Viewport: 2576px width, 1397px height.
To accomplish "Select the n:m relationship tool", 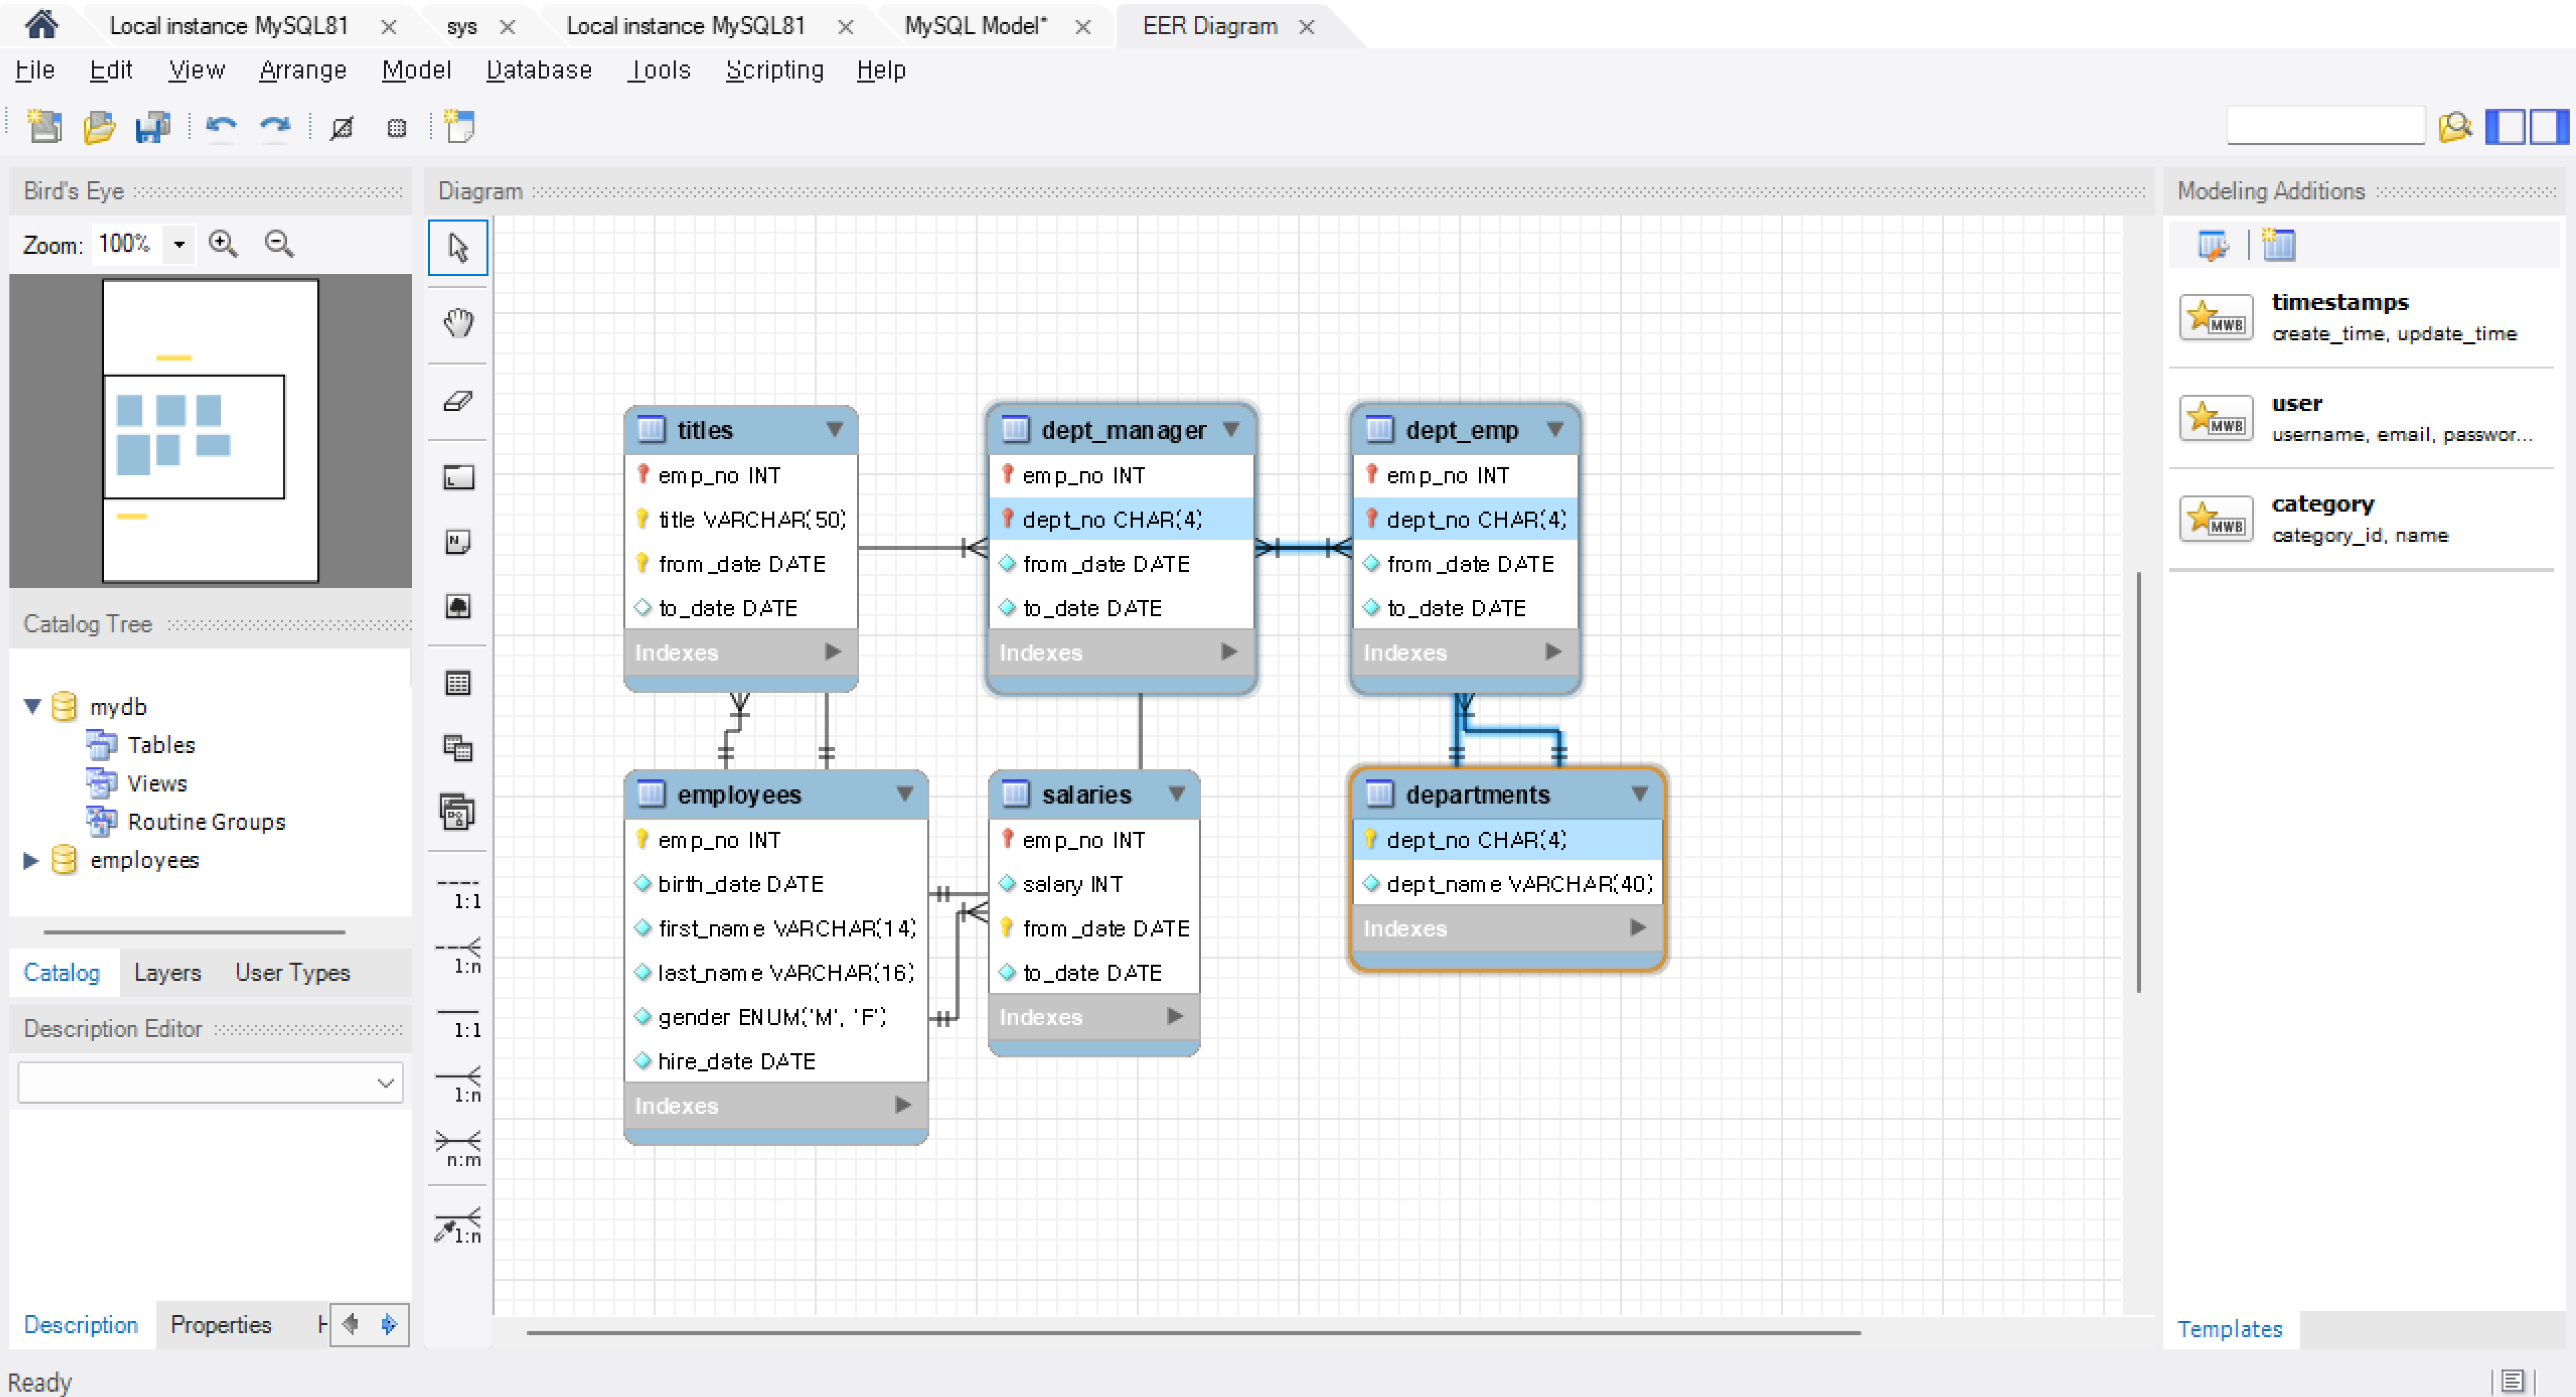I will 459,1147.
